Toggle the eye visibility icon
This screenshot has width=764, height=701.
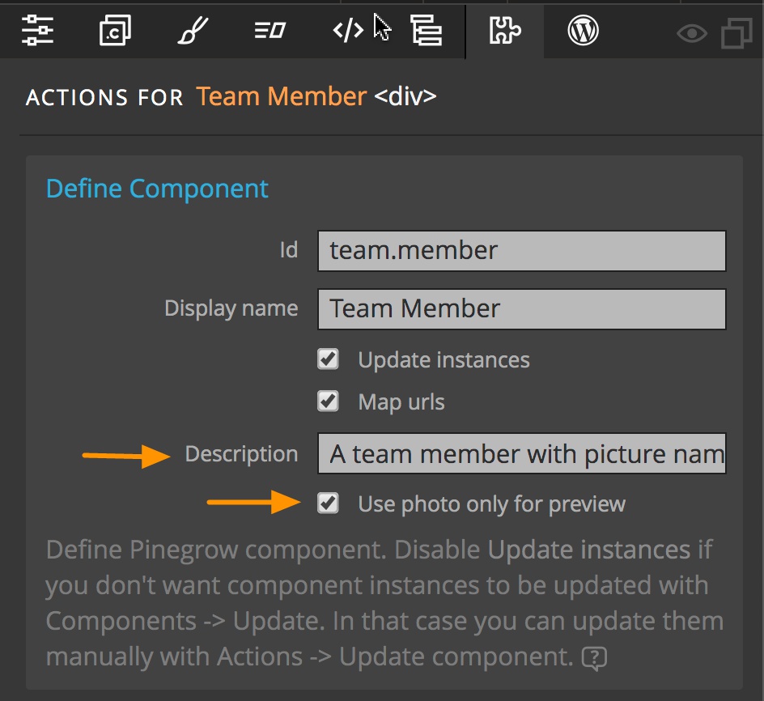click(x=692, y=34)
